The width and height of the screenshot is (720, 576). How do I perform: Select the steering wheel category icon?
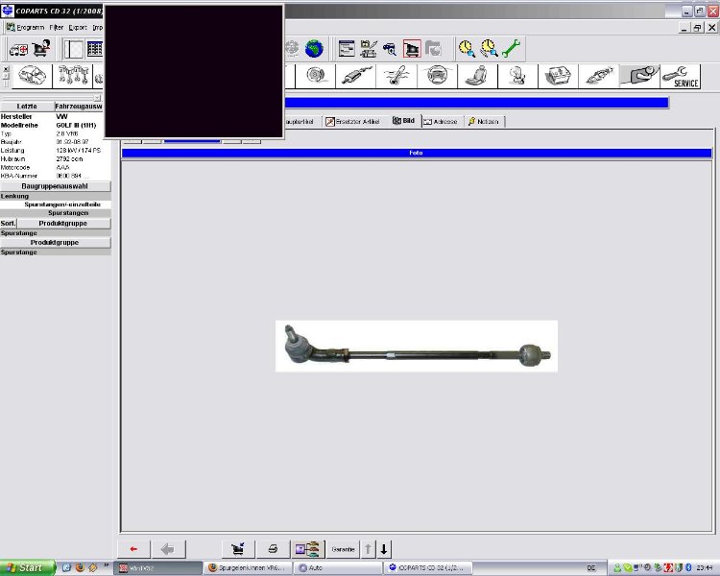[x=438, y=77]
